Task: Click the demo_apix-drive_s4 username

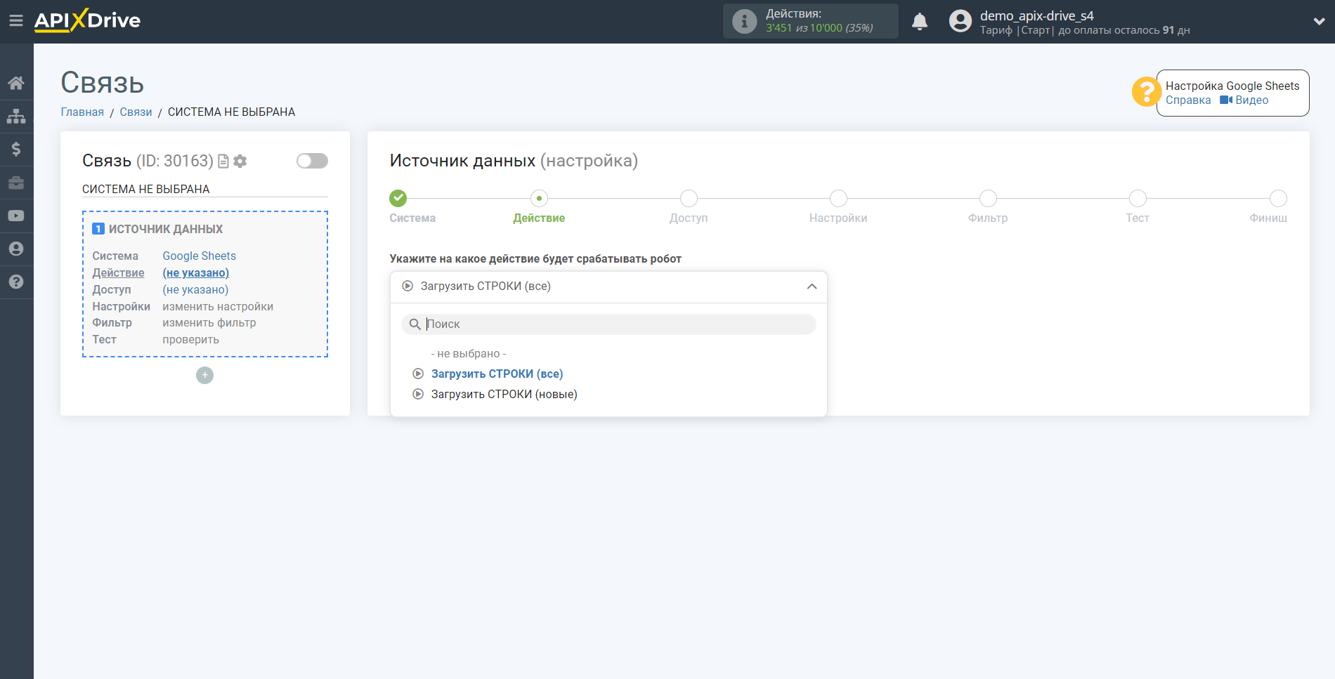Action: click(x=1037, y=15)
